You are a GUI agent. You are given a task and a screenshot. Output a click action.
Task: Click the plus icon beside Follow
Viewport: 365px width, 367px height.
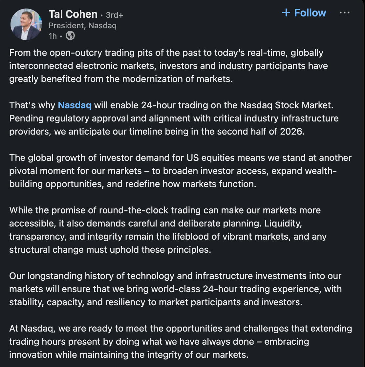click(x=286, y=13)
